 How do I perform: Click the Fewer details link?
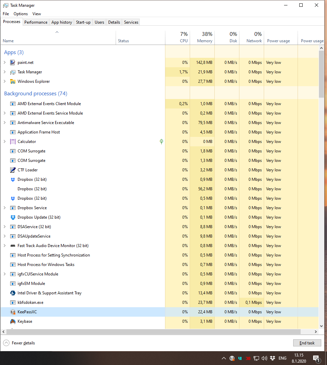[23, 343]
